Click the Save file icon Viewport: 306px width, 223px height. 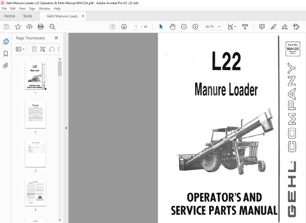pyautogui.click(x=7, y=27)
